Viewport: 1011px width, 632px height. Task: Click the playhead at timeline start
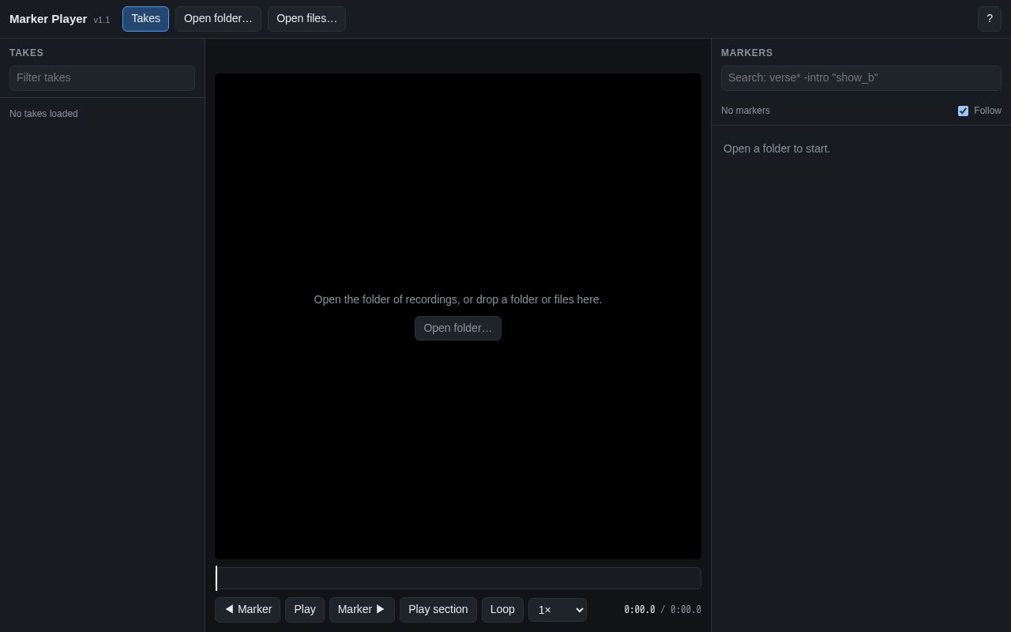pyautogui.click(x=216, y=578)
